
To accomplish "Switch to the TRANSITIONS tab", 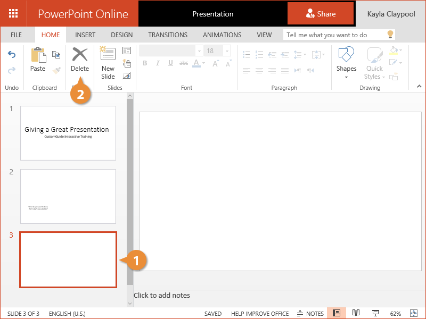I will click(x=168, y=35).
